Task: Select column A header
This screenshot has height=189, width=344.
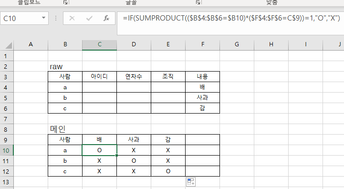Action: [x=31, y=44]
